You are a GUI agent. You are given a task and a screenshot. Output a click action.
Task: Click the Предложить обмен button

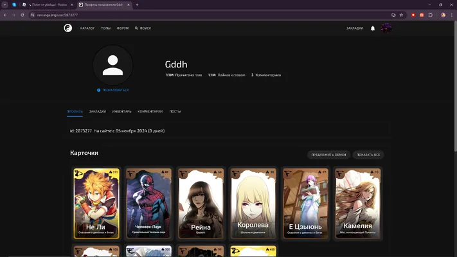tap(328, 155)
